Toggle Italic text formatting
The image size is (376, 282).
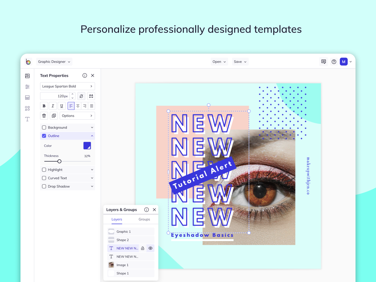coord(53,106)
